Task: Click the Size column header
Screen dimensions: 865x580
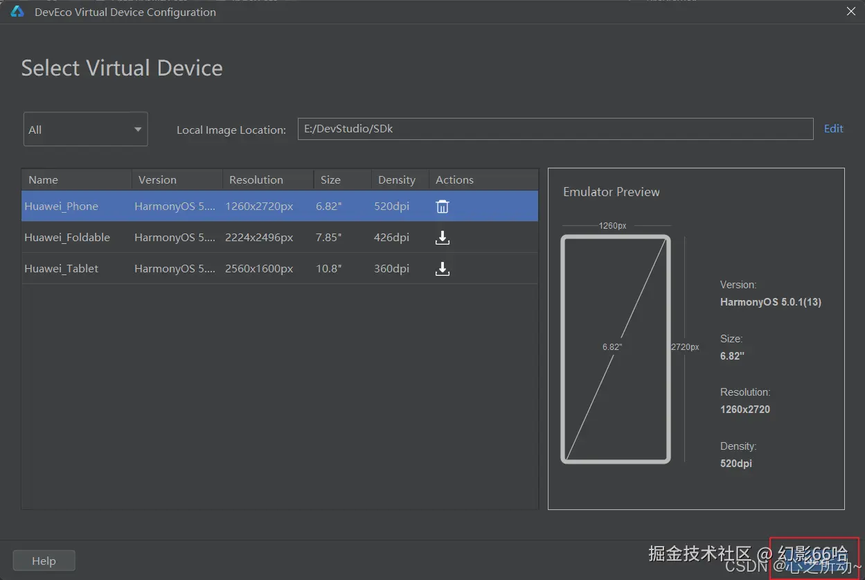Action: [343, 179]
